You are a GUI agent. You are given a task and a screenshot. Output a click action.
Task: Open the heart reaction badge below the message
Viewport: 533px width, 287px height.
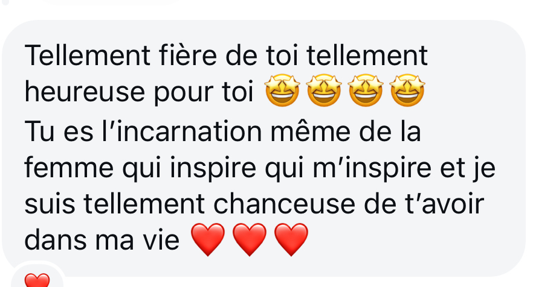37,276
